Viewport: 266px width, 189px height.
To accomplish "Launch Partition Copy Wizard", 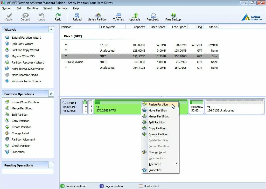I will point(22,50).
